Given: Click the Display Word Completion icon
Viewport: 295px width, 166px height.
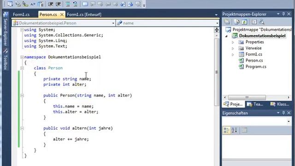Looking at the screenshot, I should point(33,4).
